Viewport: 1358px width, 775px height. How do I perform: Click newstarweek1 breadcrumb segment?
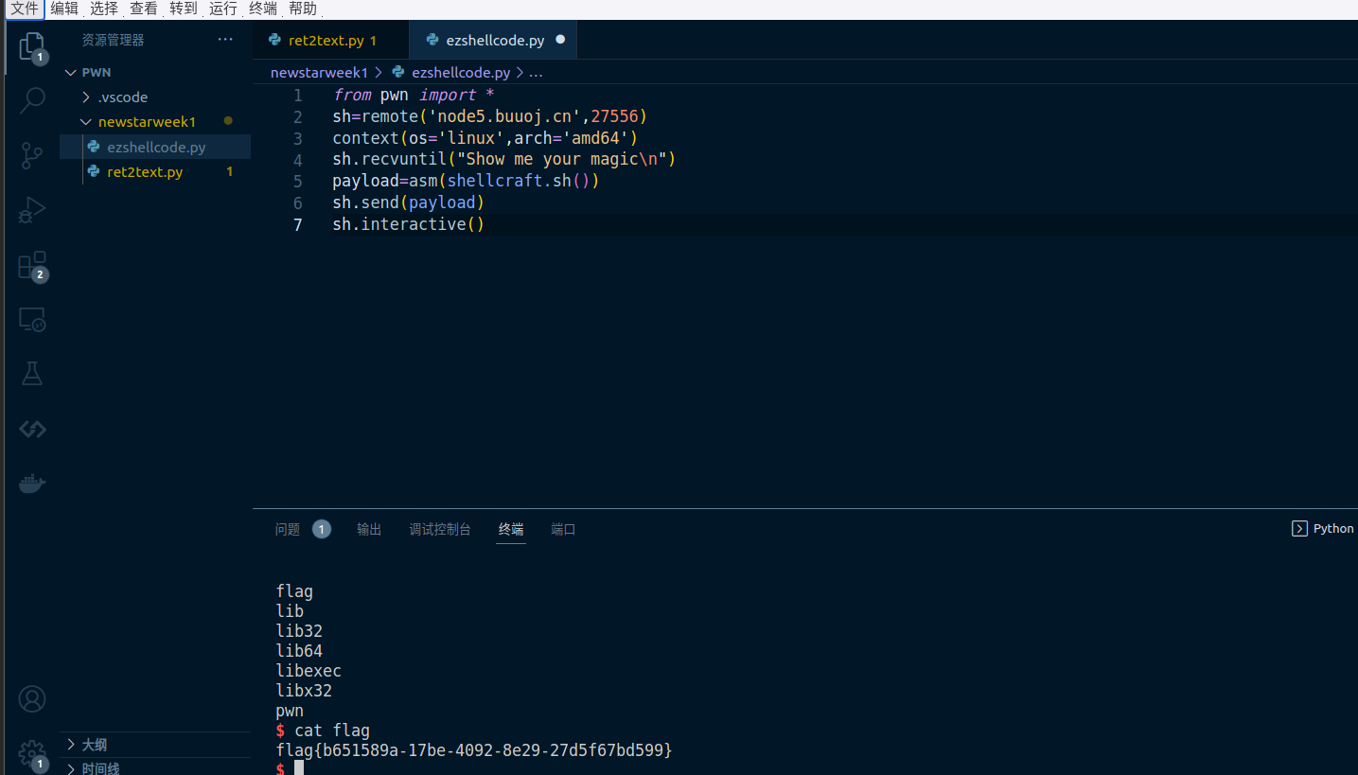coord(319,73)
